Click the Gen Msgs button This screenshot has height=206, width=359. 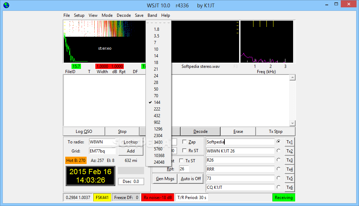tap(165, 179)
